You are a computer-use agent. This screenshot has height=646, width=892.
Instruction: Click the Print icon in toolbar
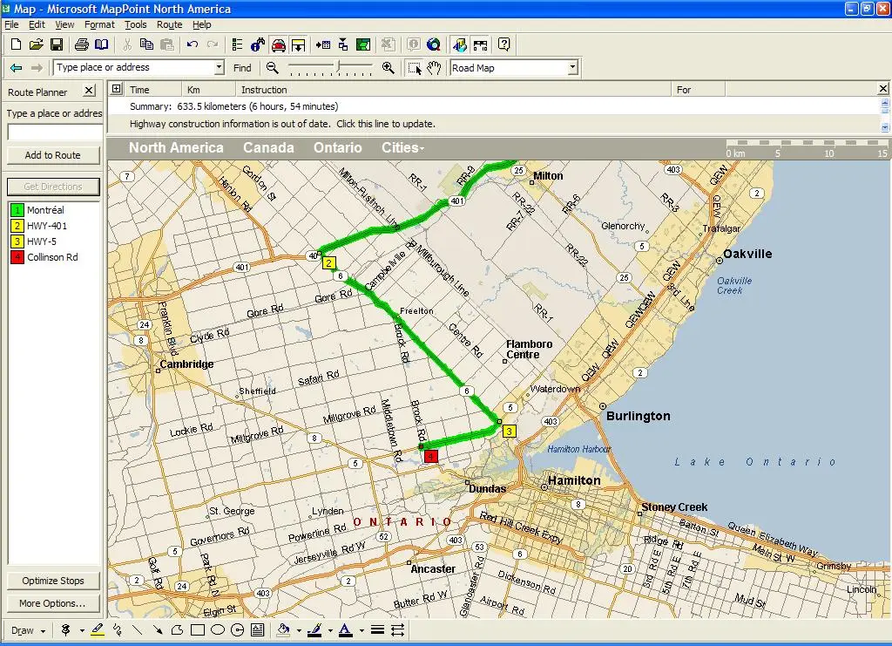coord(81,44)
